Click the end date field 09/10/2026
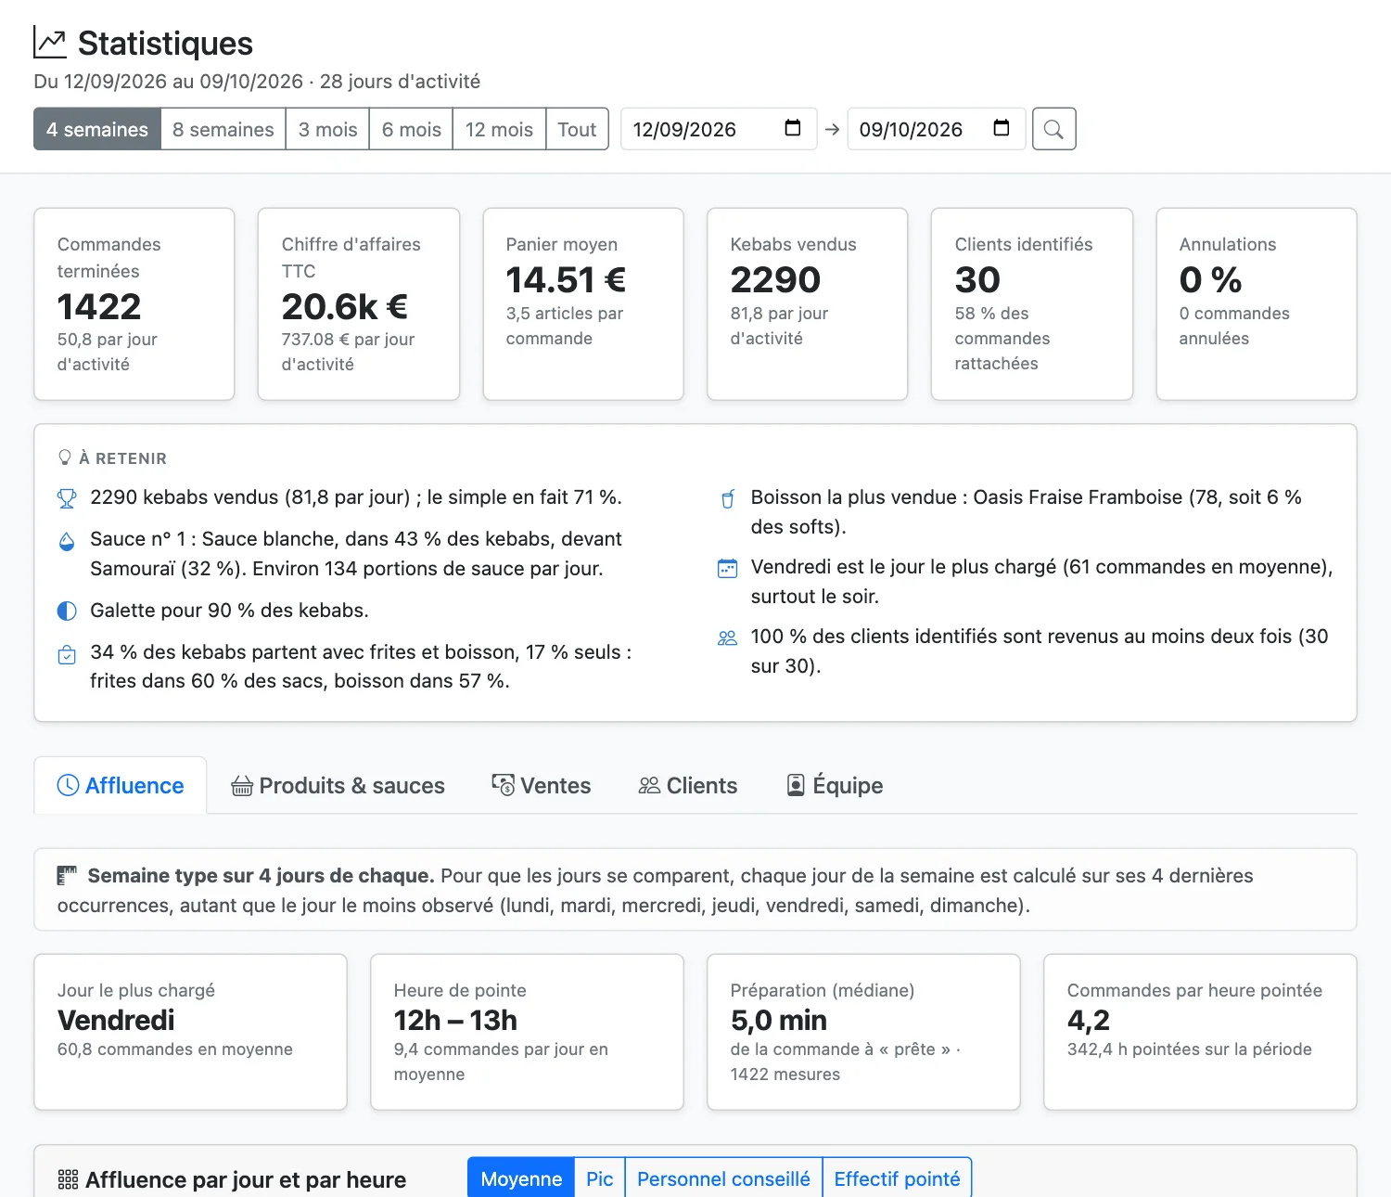 pyautogui.click(x=937, y=129)
